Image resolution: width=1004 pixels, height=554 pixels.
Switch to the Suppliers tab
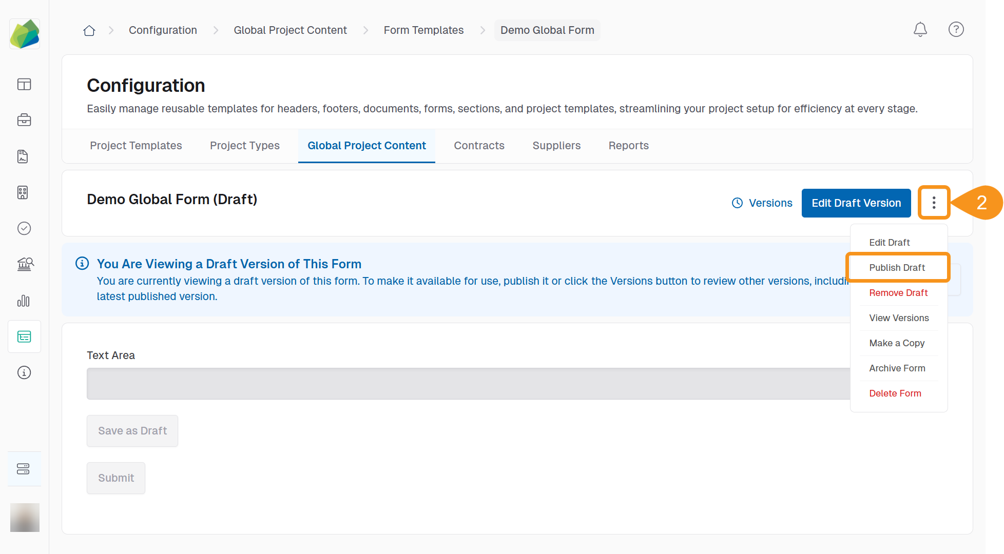[x=556, y=146]
